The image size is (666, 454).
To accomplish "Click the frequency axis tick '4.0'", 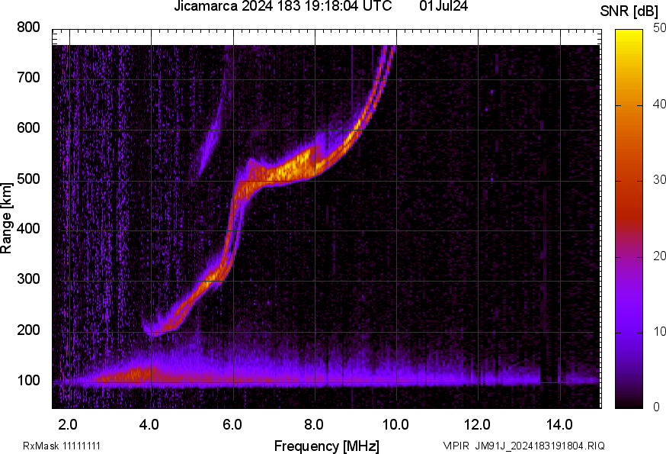I will pos(149,425).
